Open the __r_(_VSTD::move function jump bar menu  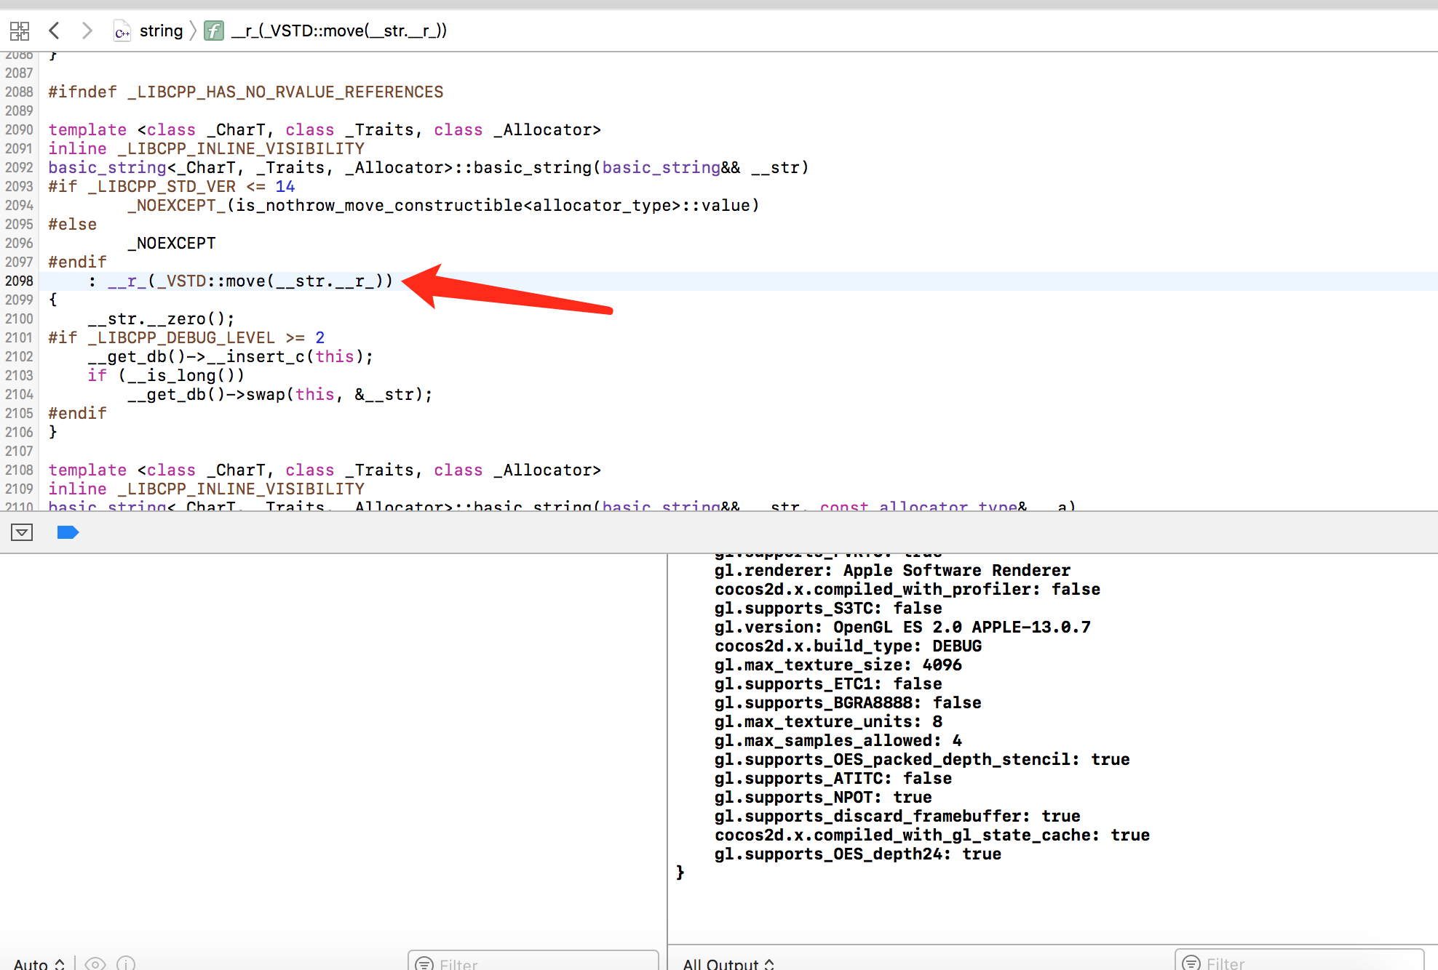(339, 31)
